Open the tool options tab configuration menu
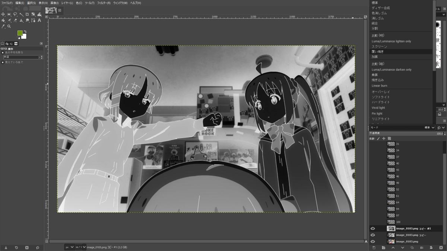Viewport: 447px width, 251px height. [41, 44]
